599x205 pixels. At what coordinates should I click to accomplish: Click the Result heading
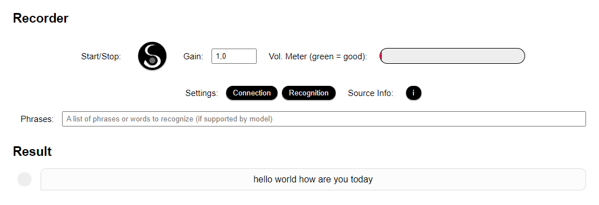tap(32, 151)
